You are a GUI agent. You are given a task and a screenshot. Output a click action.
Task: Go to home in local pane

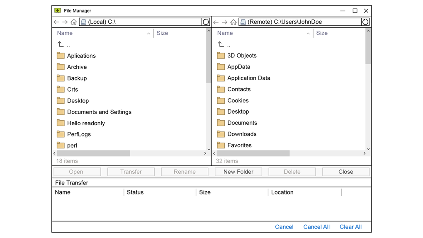pyautogui.click(x=74, y=22)
